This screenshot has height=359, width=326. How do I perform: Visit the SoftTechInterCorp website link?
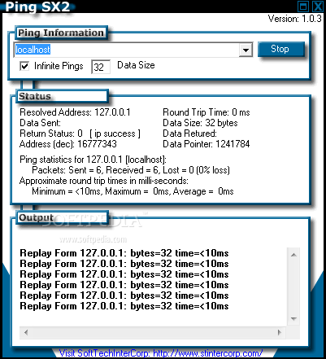(161, 353)
